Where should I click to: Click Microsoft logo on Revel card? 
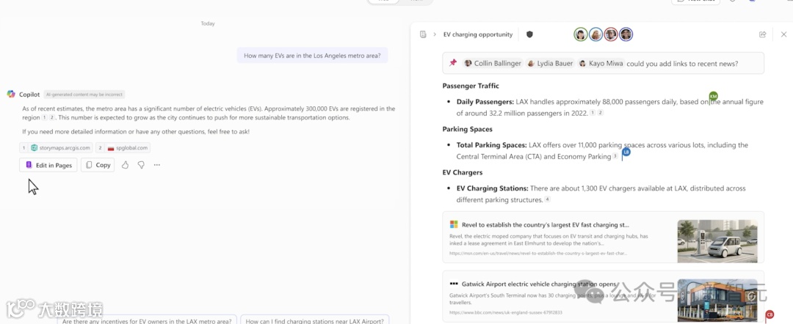pyautogui.click(x=454, y=224)
